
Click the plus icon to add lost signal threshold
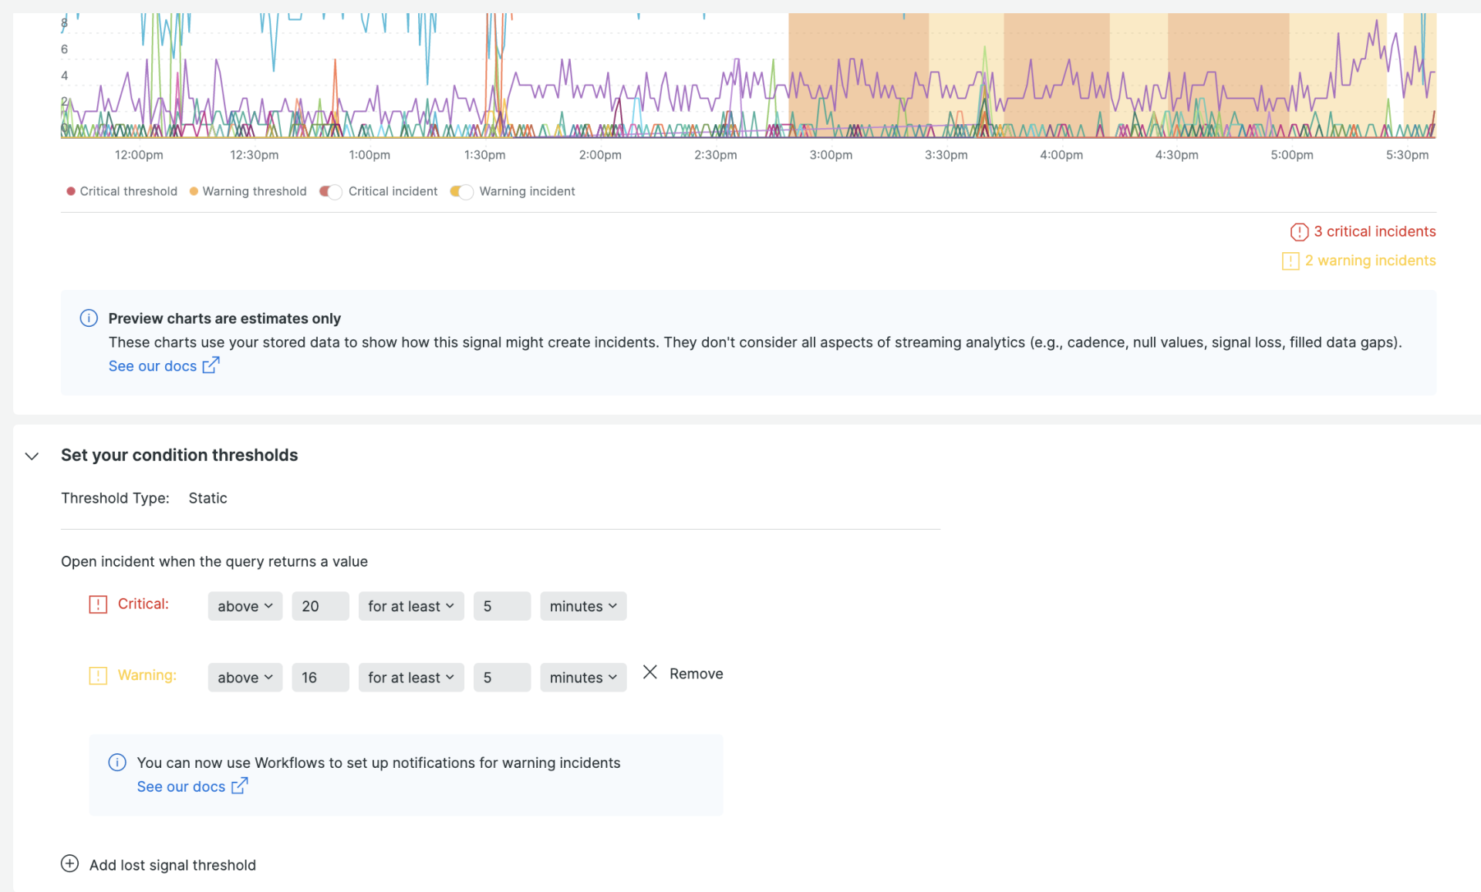coord(70,863)
